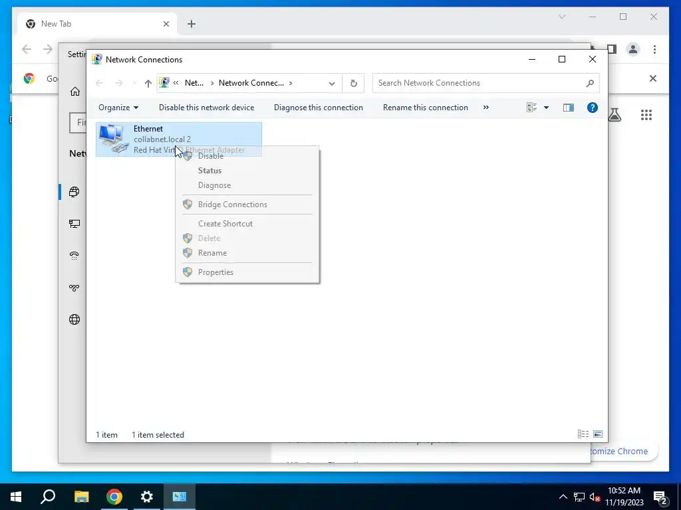This screenshot has height=510, width=681.
Task: Click the Ethernet adapter icon
Action: pyautogui.click(x=113, y=139)
